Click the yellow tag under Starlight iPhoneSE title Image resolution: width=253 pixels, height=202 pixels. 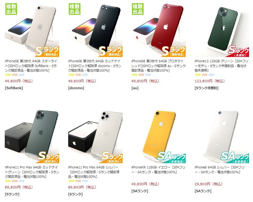pyautogui.click(x=8, y=75)
